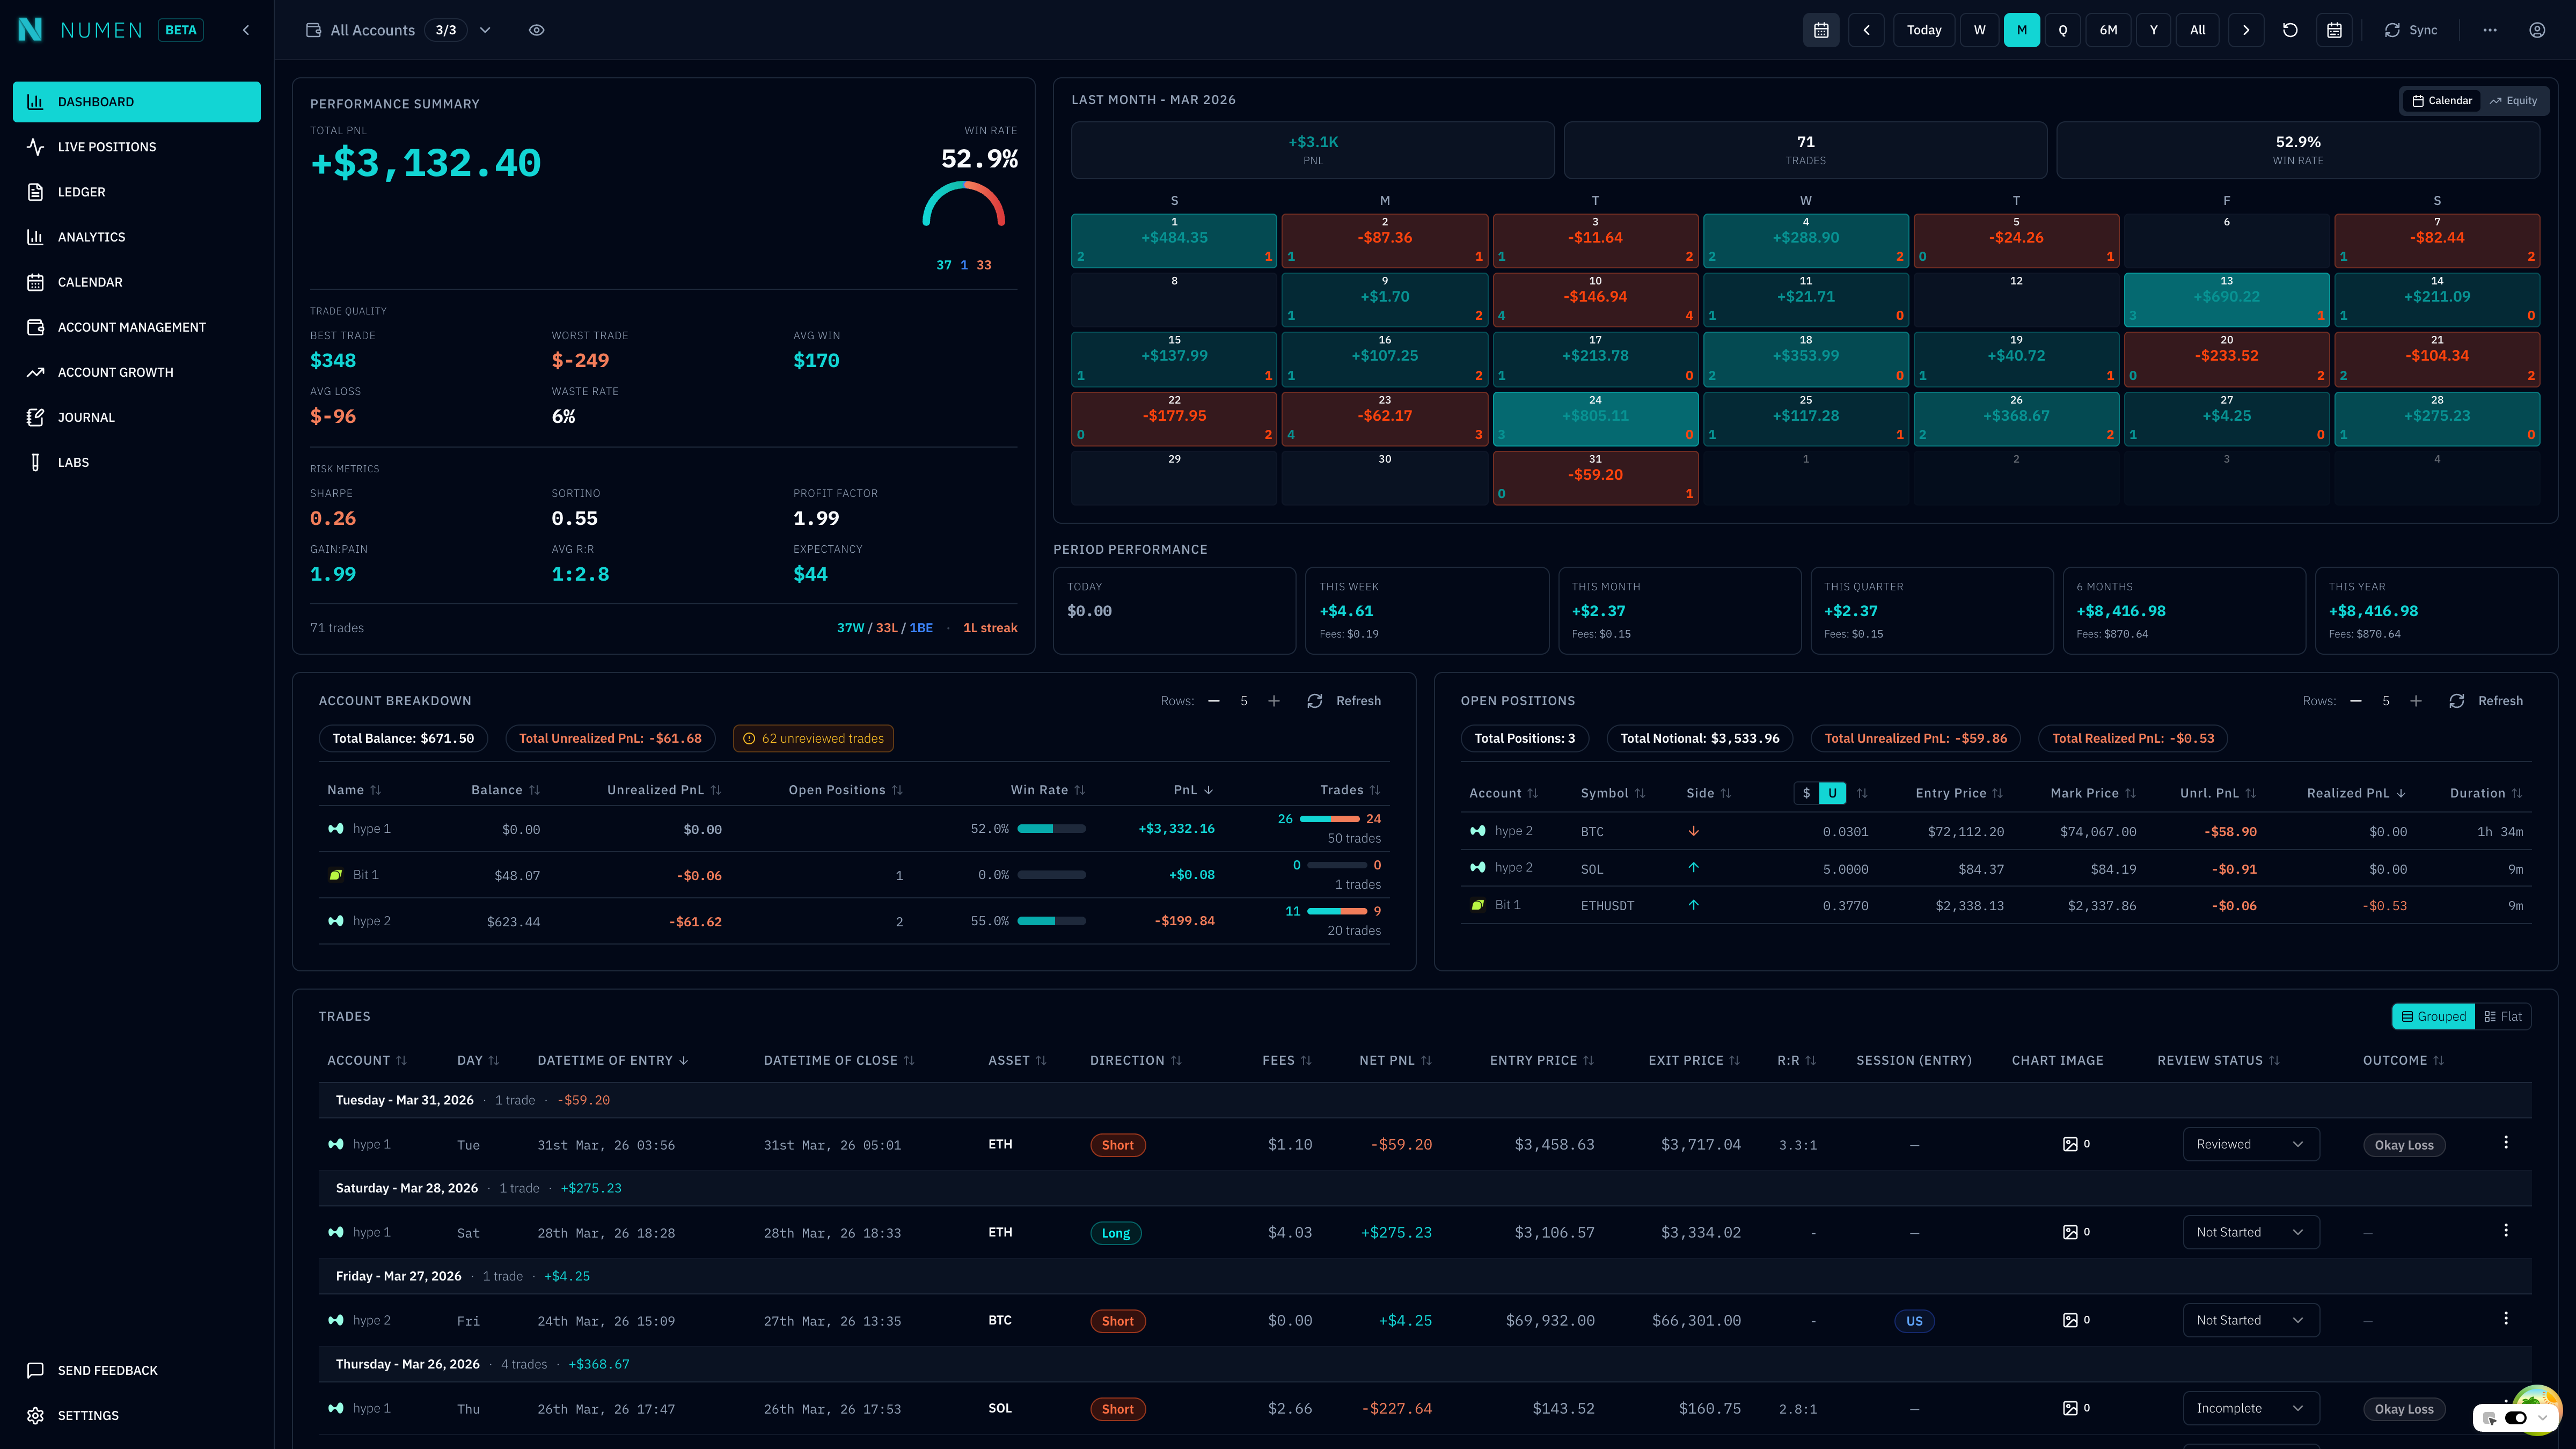Select the Mar 13 calendar day cell
The image size is (2576, 1449).
click(2226, 300)
